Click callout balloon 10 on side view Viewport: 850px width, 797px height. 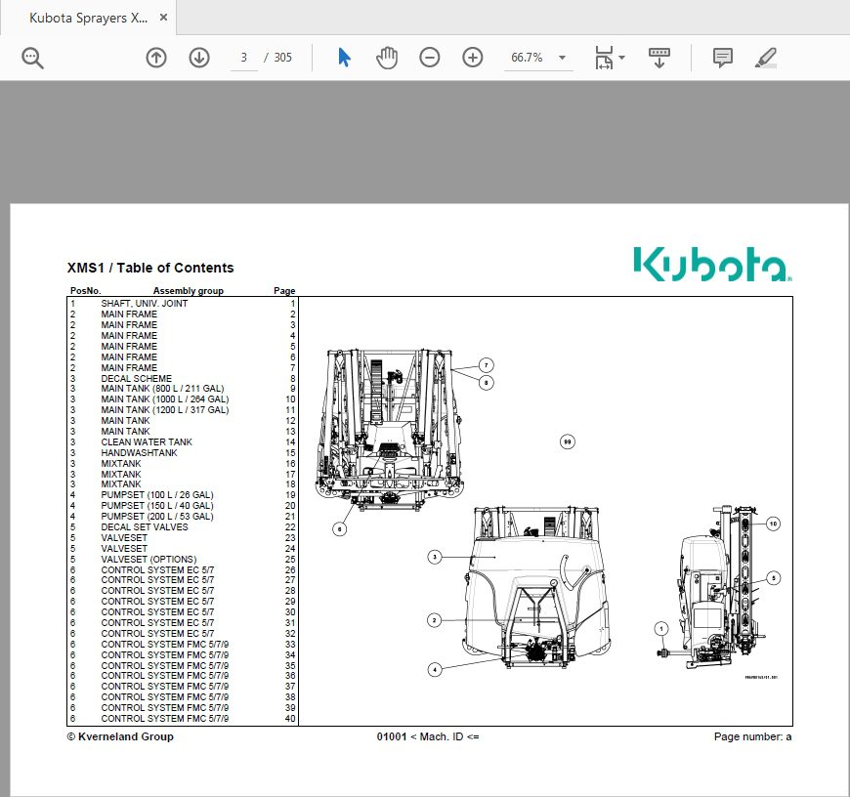coord(773,524)
